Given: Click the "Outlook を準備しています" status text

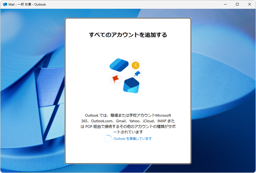Looking at the screenshot, I should (133, 139).
